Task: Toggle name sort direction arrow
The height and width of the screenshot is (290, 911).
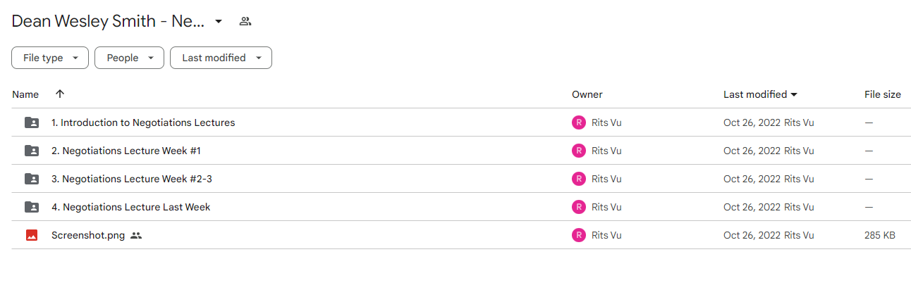Action: coord(60,94)
